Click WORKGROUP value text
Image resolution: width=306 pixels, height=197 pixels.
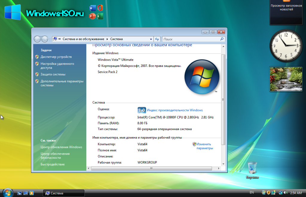tap(147, 162)
